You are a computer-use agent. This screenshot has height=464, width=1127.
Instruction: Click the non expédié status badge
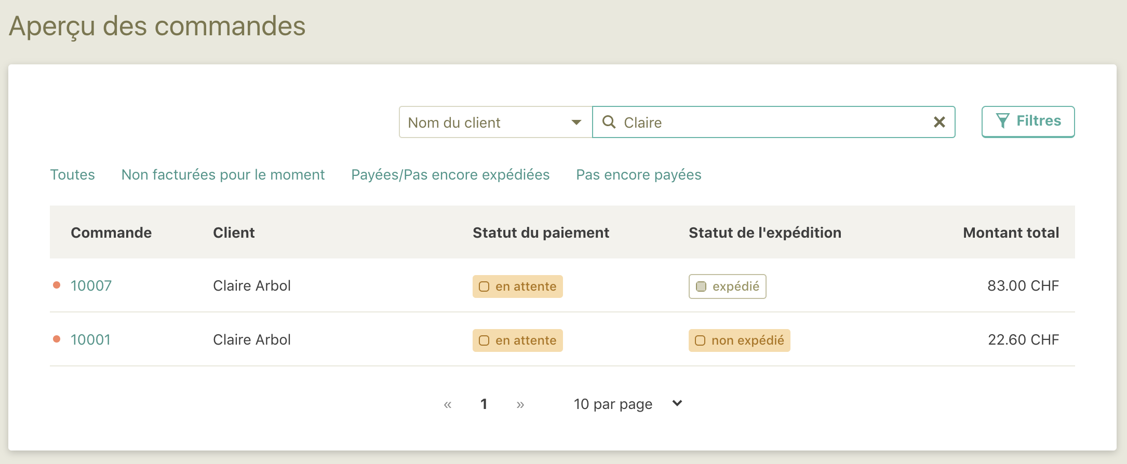click(739, 340)
